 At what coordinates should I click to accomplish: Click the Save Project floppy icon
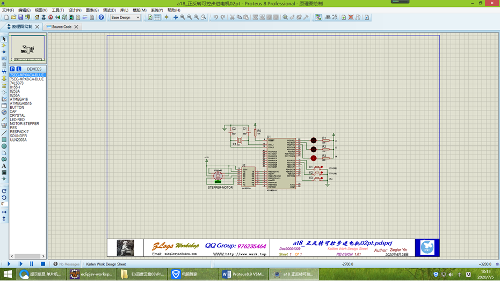coord(20,17)
